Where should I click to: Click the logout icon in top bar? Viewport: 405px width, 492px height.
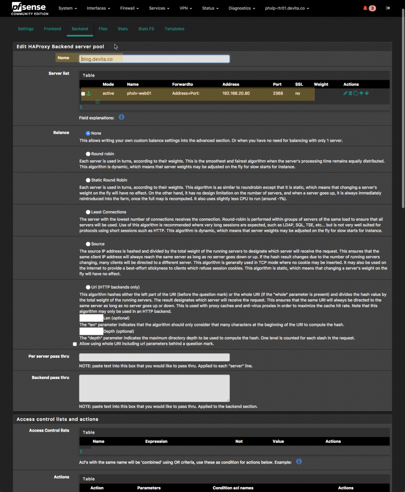388,8
